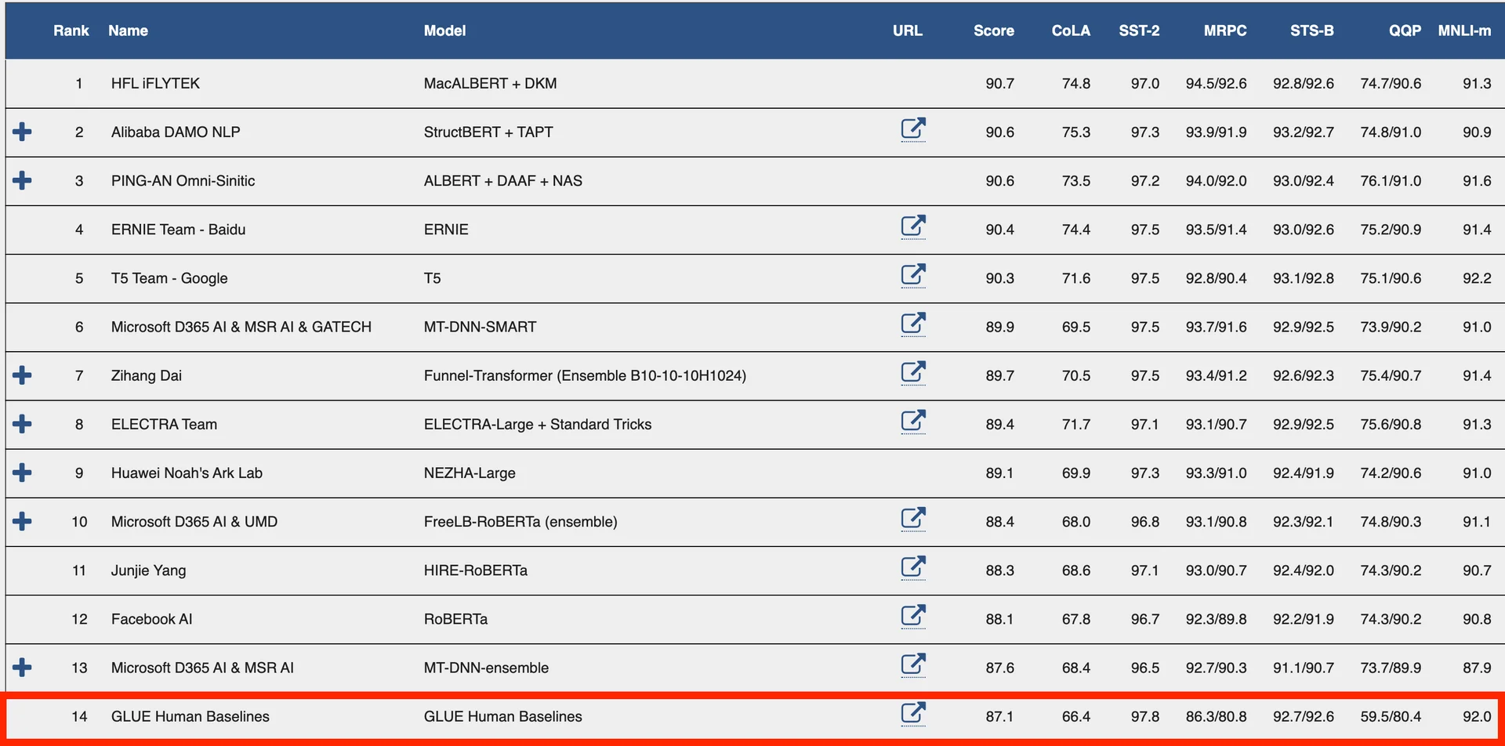Viewport: 1505px width, 746px height.
Task: Select the model 'ALBERT + DAAF + NAS'
Action: click(503, 180)
